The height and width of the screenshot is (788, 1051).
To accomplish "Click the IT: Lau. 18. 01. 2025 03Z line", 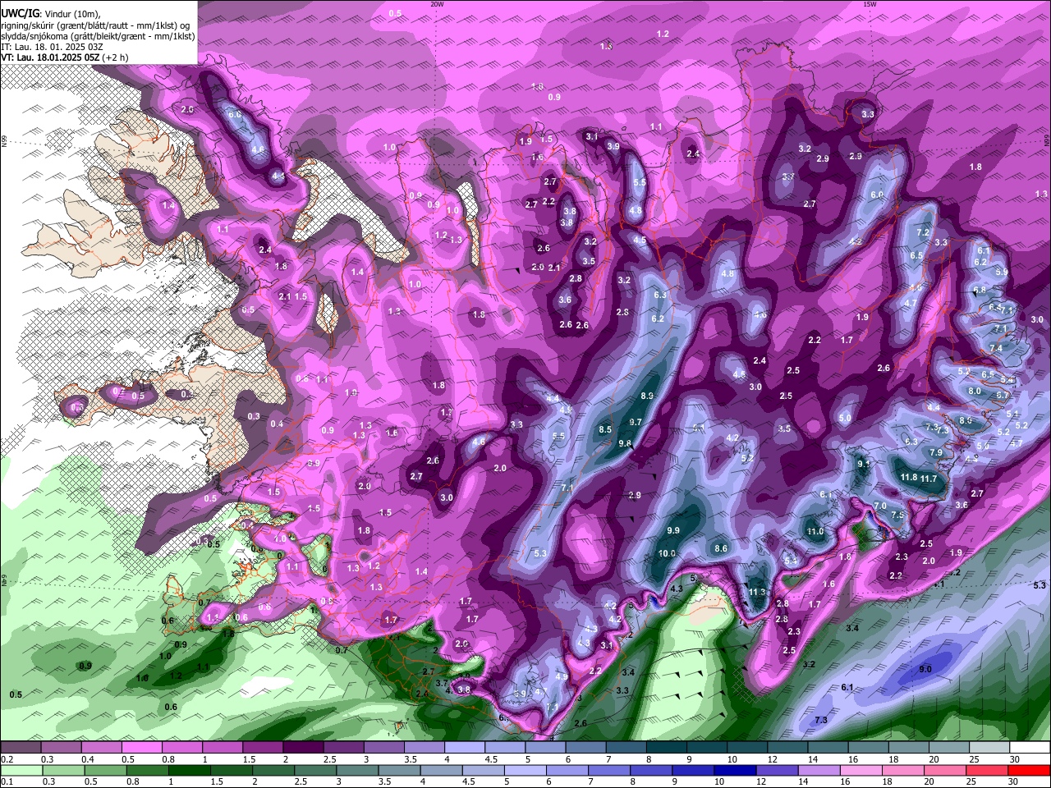I will 52,47.
